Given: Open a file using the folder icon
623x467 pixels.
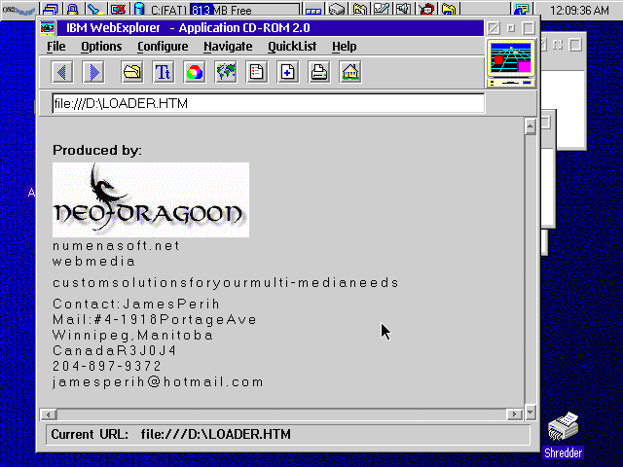Looking at the screenshot, I should click(x=132, y=72).
